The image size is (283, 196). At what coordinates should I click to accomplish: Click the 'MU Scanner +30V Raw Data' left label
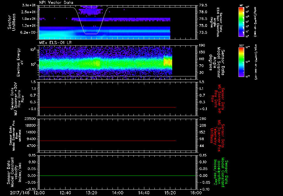pyautogui.click(x=17, y=99)
